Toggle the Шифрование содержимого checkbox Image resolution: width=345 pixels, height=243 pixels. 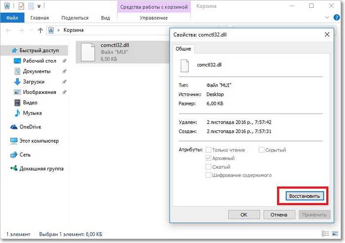(208, 175)
